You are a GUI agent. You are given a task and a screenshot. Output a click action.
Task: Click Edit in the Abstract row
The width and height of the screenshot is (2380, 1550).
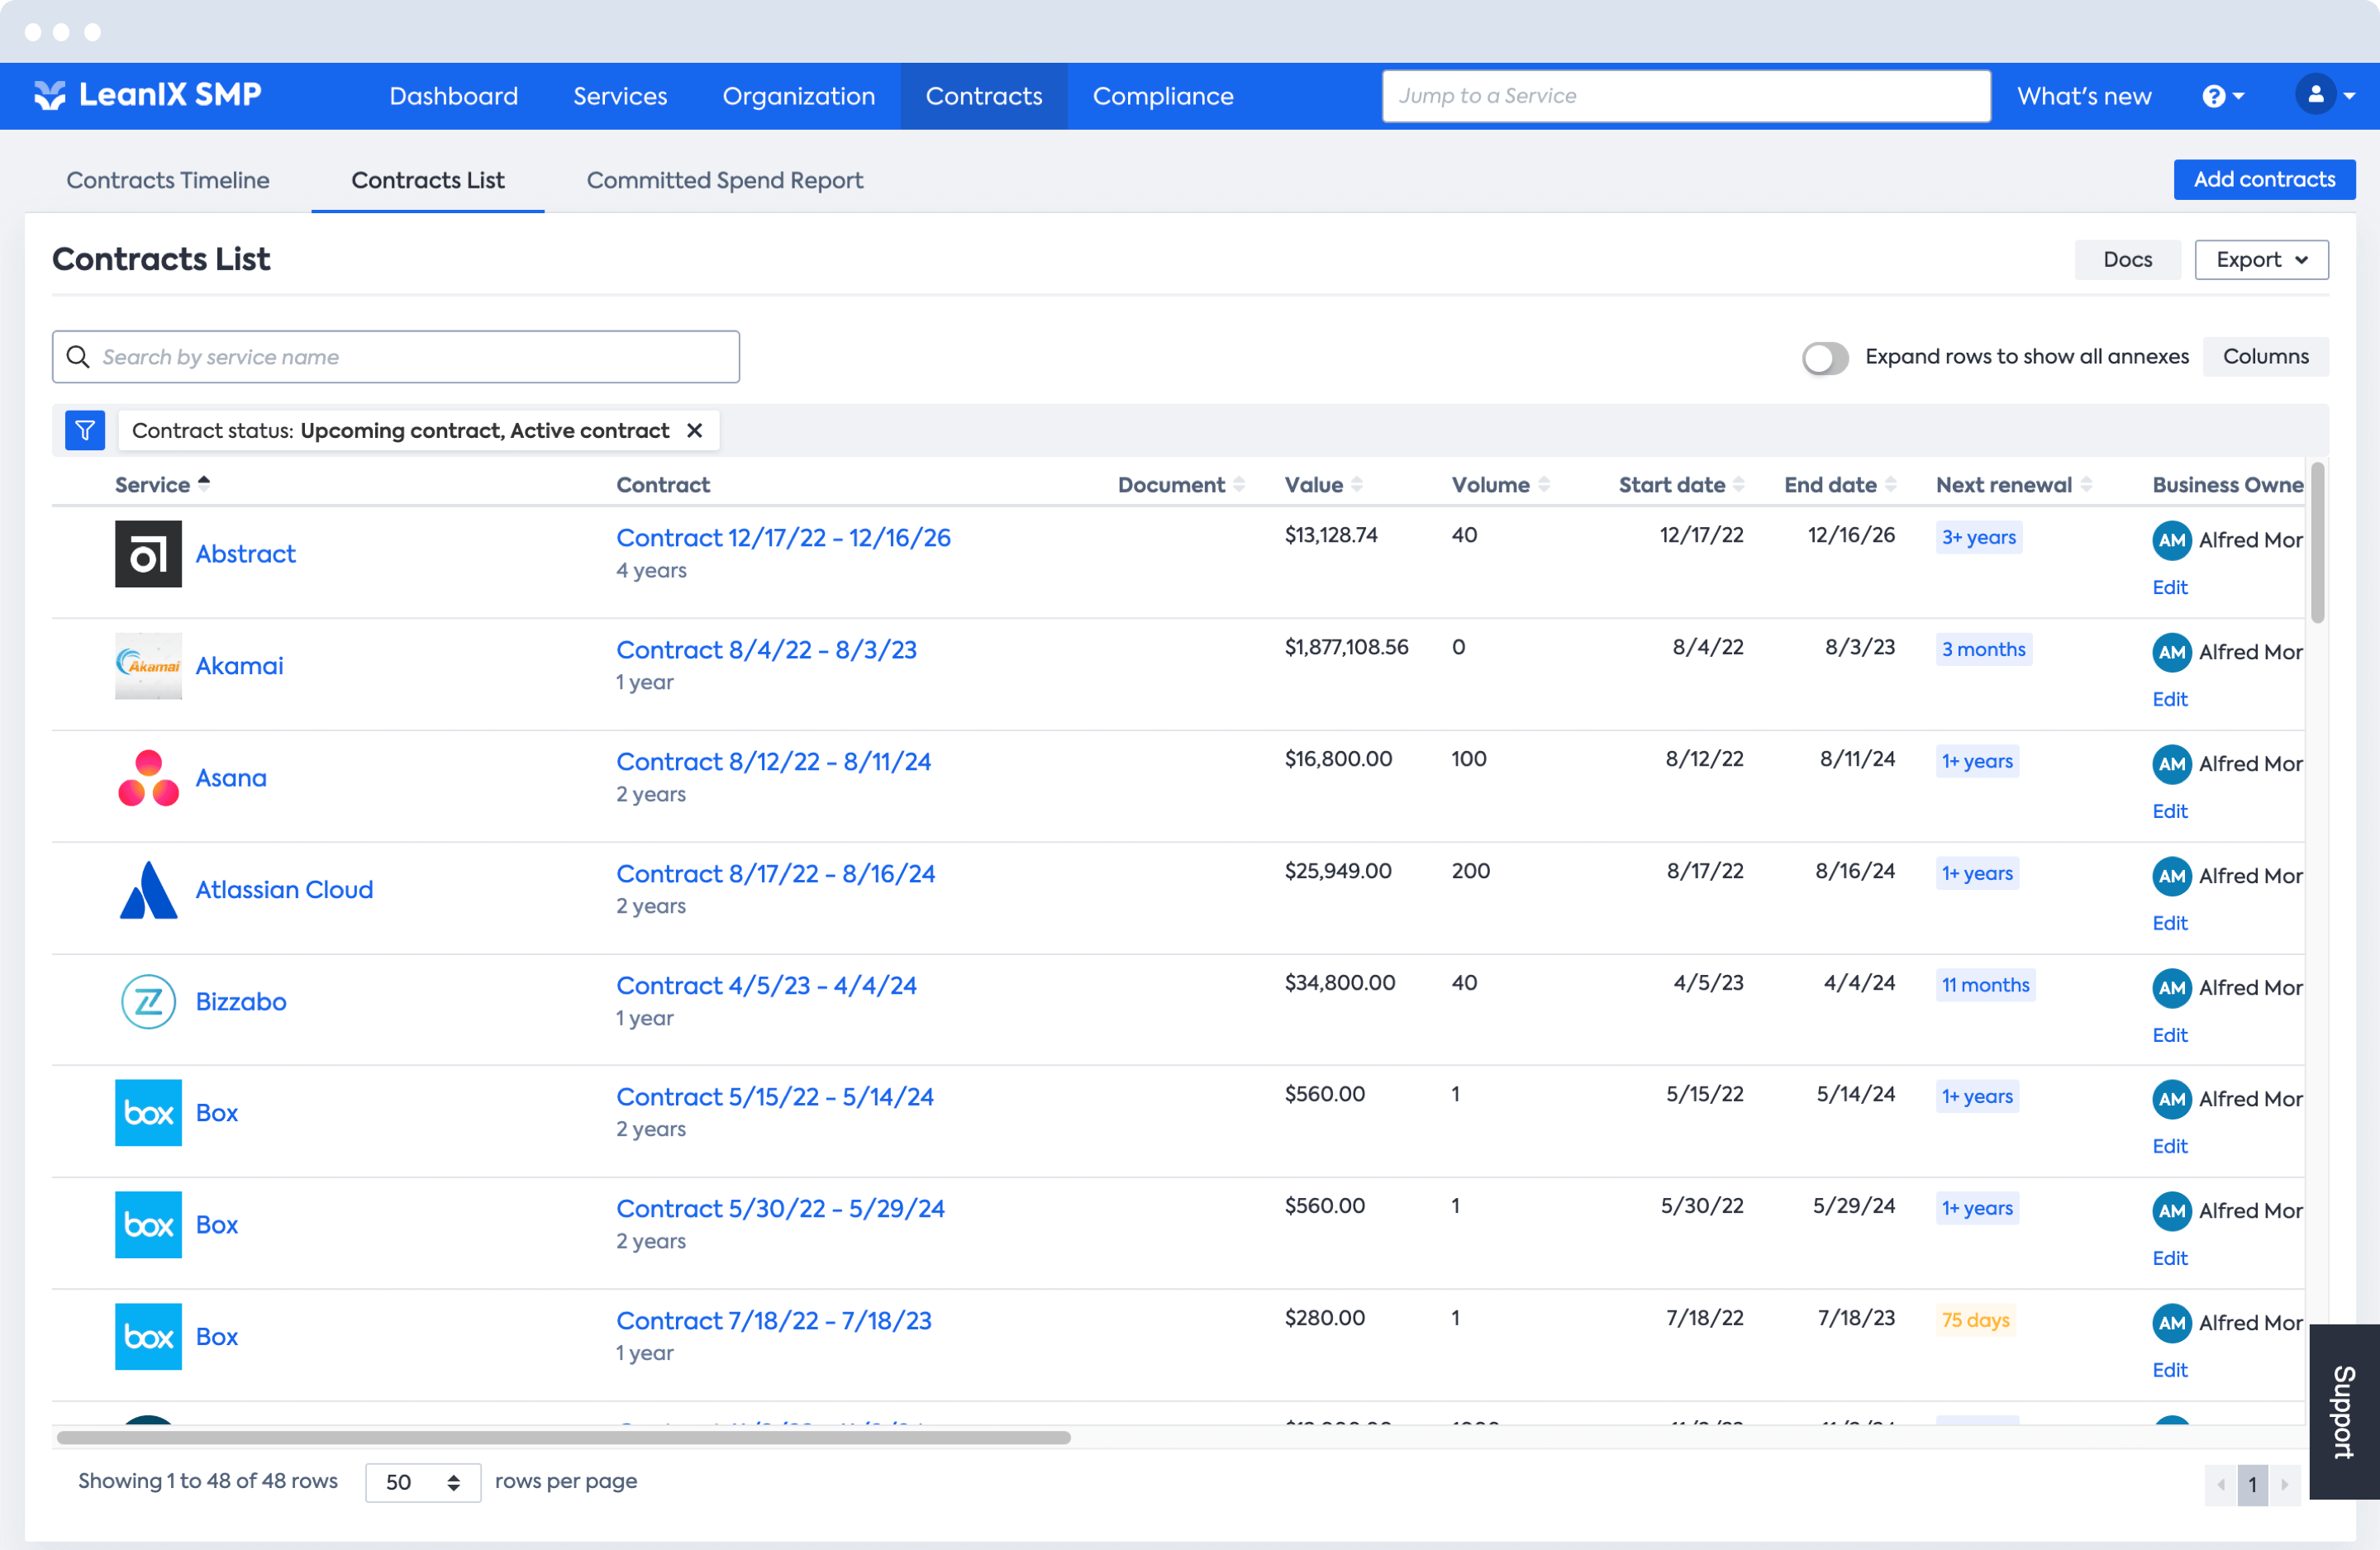[2170, 587]
